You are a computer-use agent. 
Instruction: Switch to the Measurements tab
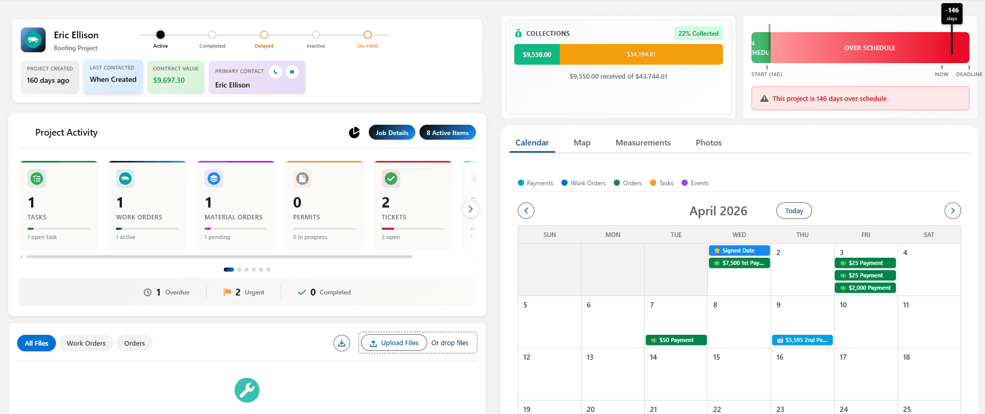(x=643, y=143)
